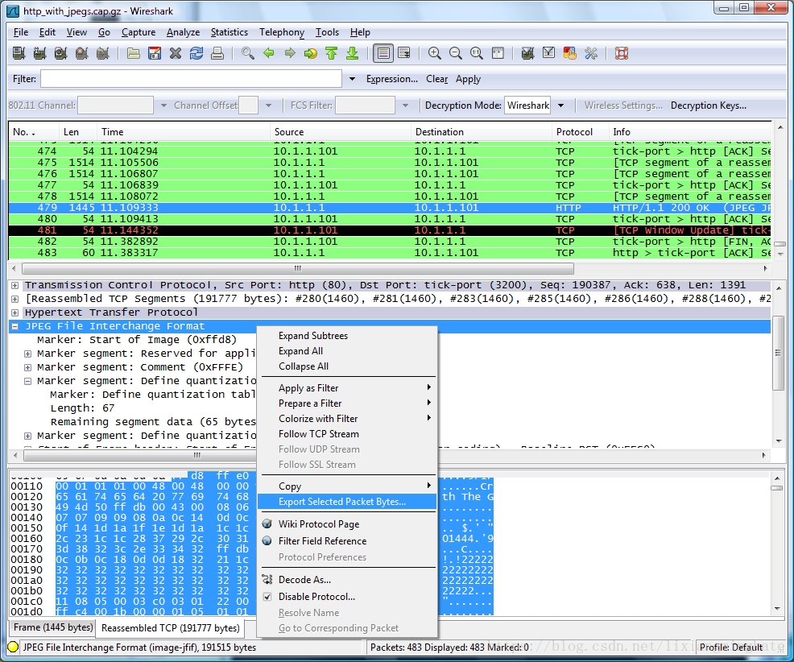
Task: Open coloring rules toolbar icon
Action: tap(569, 53)
